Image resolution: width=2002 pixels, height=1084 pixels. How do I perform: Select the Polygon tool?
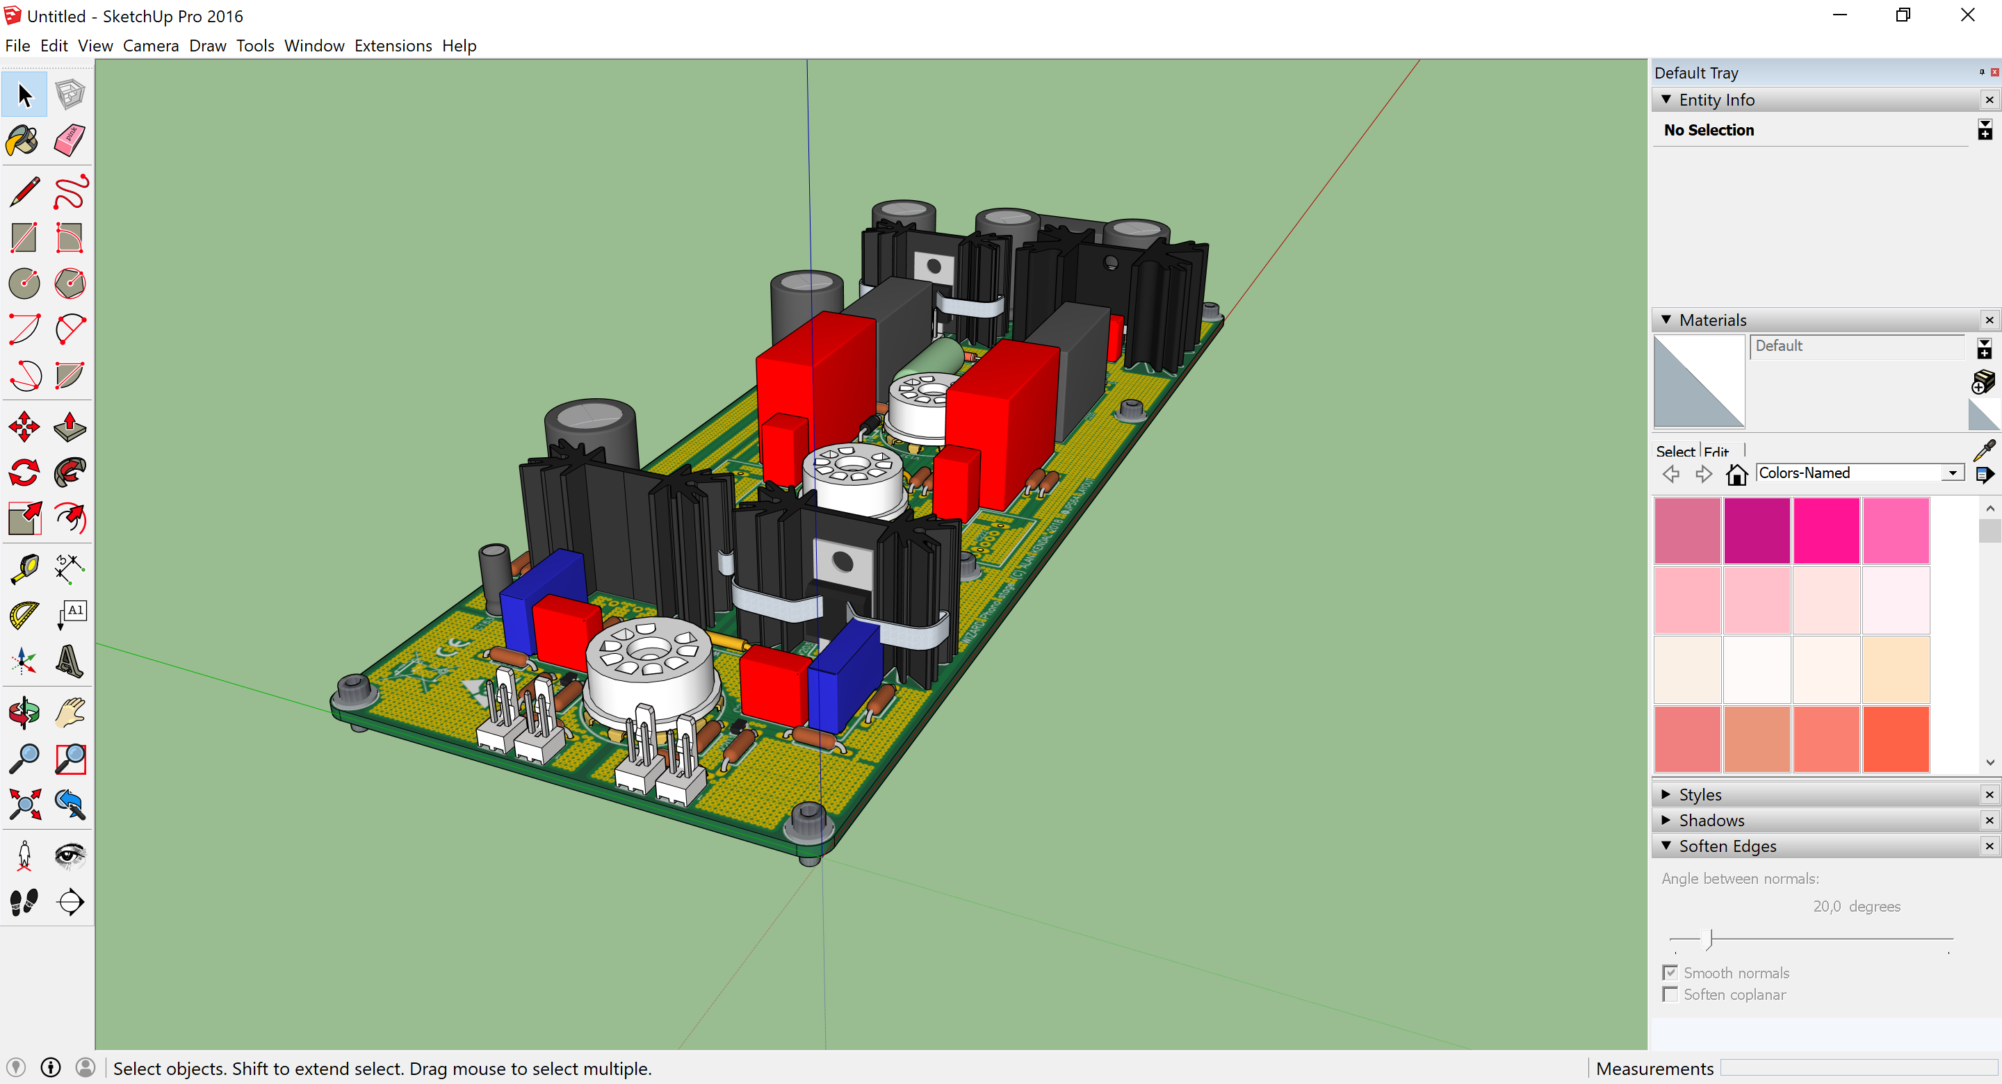pos(70,284)
